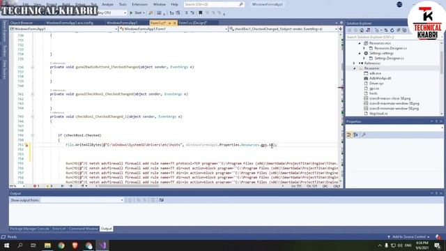This screenshot has height=251, width=446.
Task: Switch to the Error List tab
Action: pos(59,229)
